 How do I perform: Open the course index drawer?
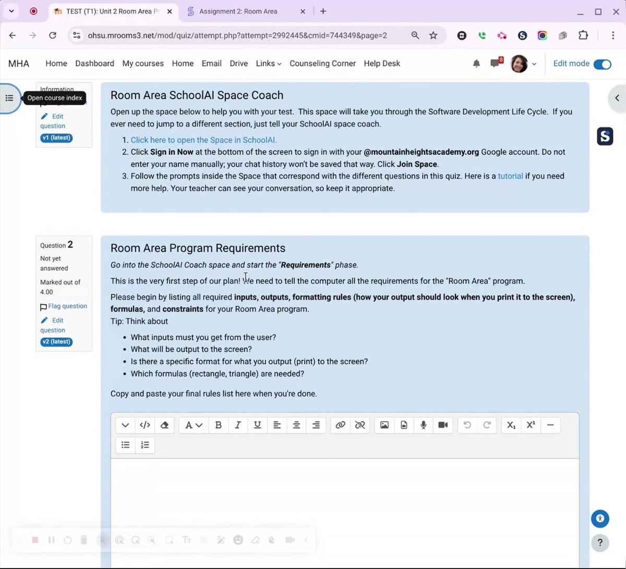(x=9, y=98)
